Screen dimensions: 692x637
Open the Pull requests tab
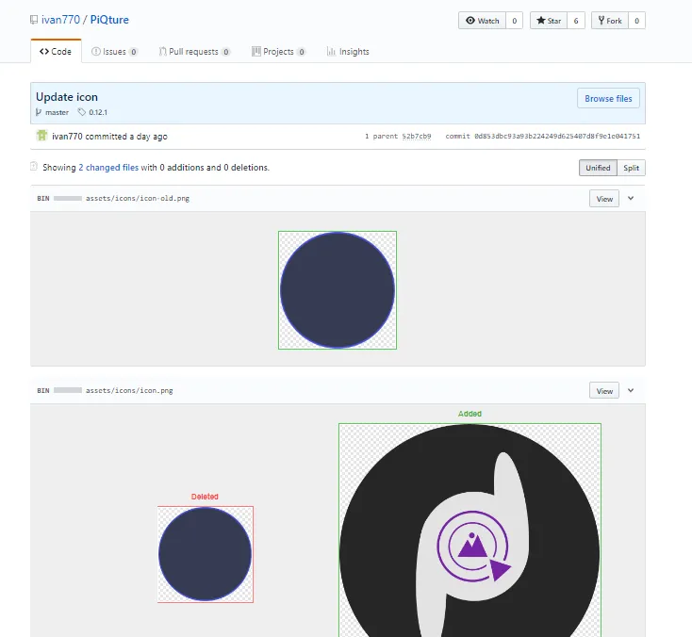click(x=194, y=52)
